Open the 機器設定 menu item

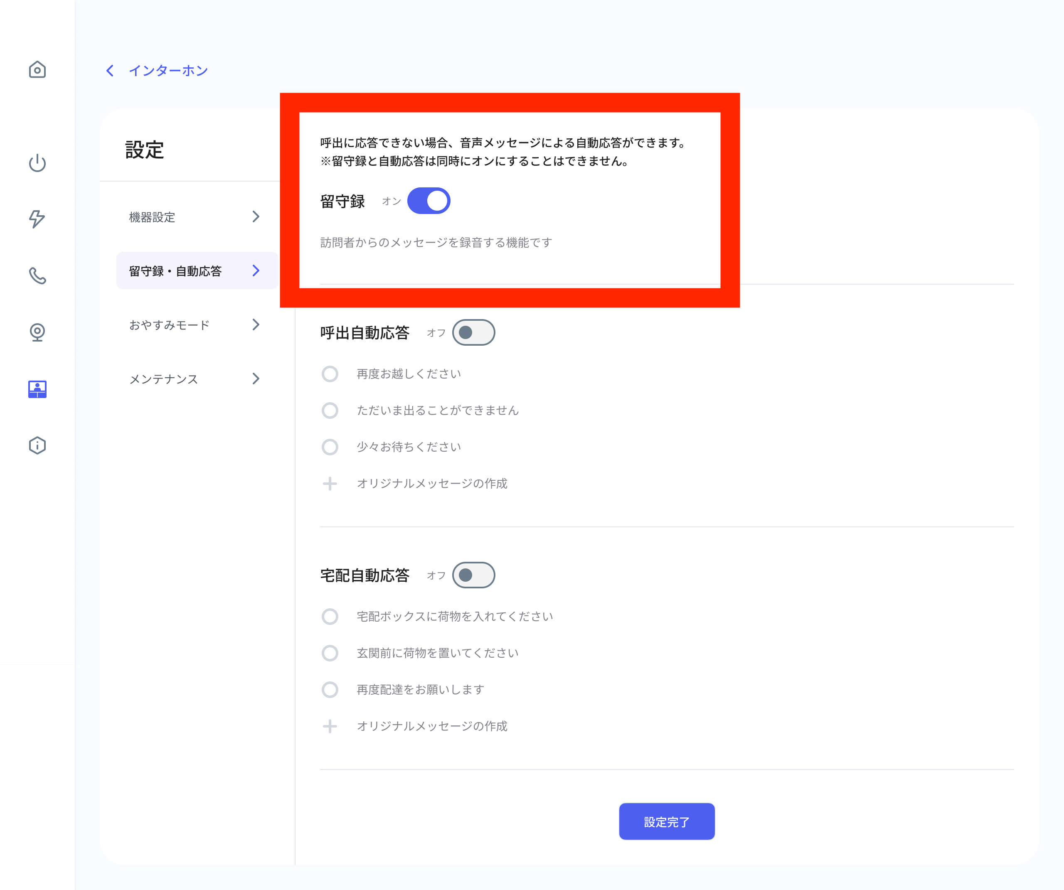(x=197, y=217)
